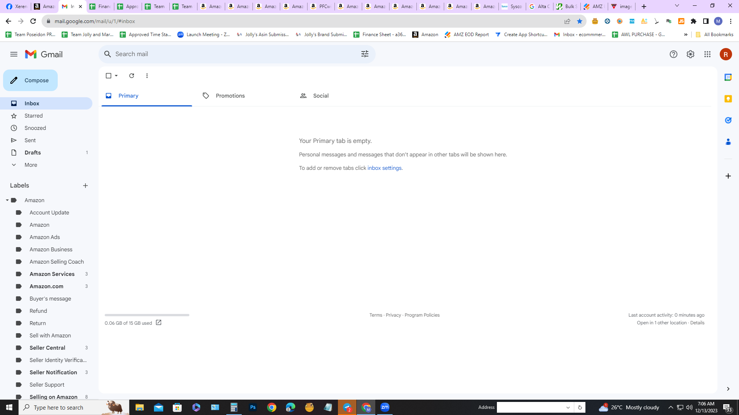Open Photoshop from the taskbar

click(x=253, y=407)
